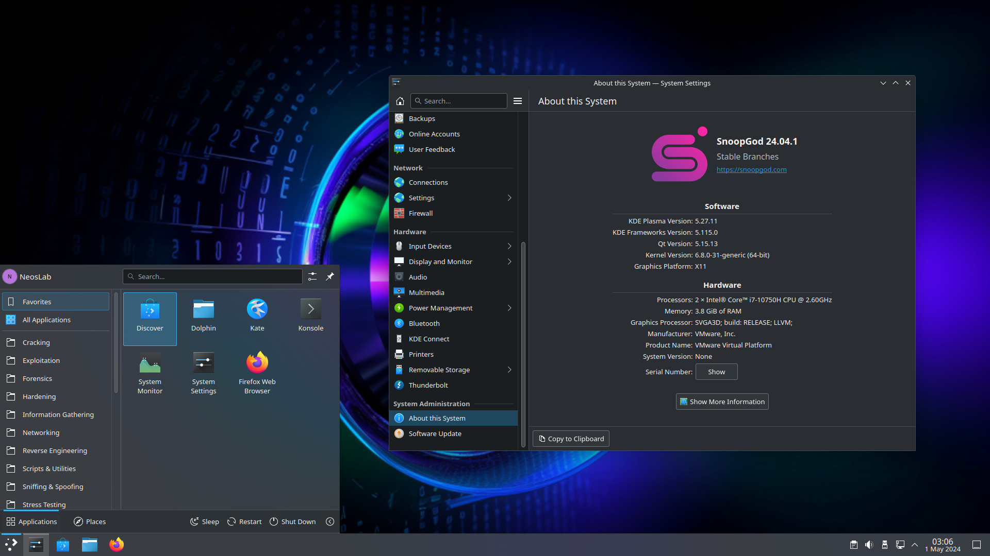Open Discover from the launcher favorites
This screenshot has height=556, width=990.
[x=150, y=319]
